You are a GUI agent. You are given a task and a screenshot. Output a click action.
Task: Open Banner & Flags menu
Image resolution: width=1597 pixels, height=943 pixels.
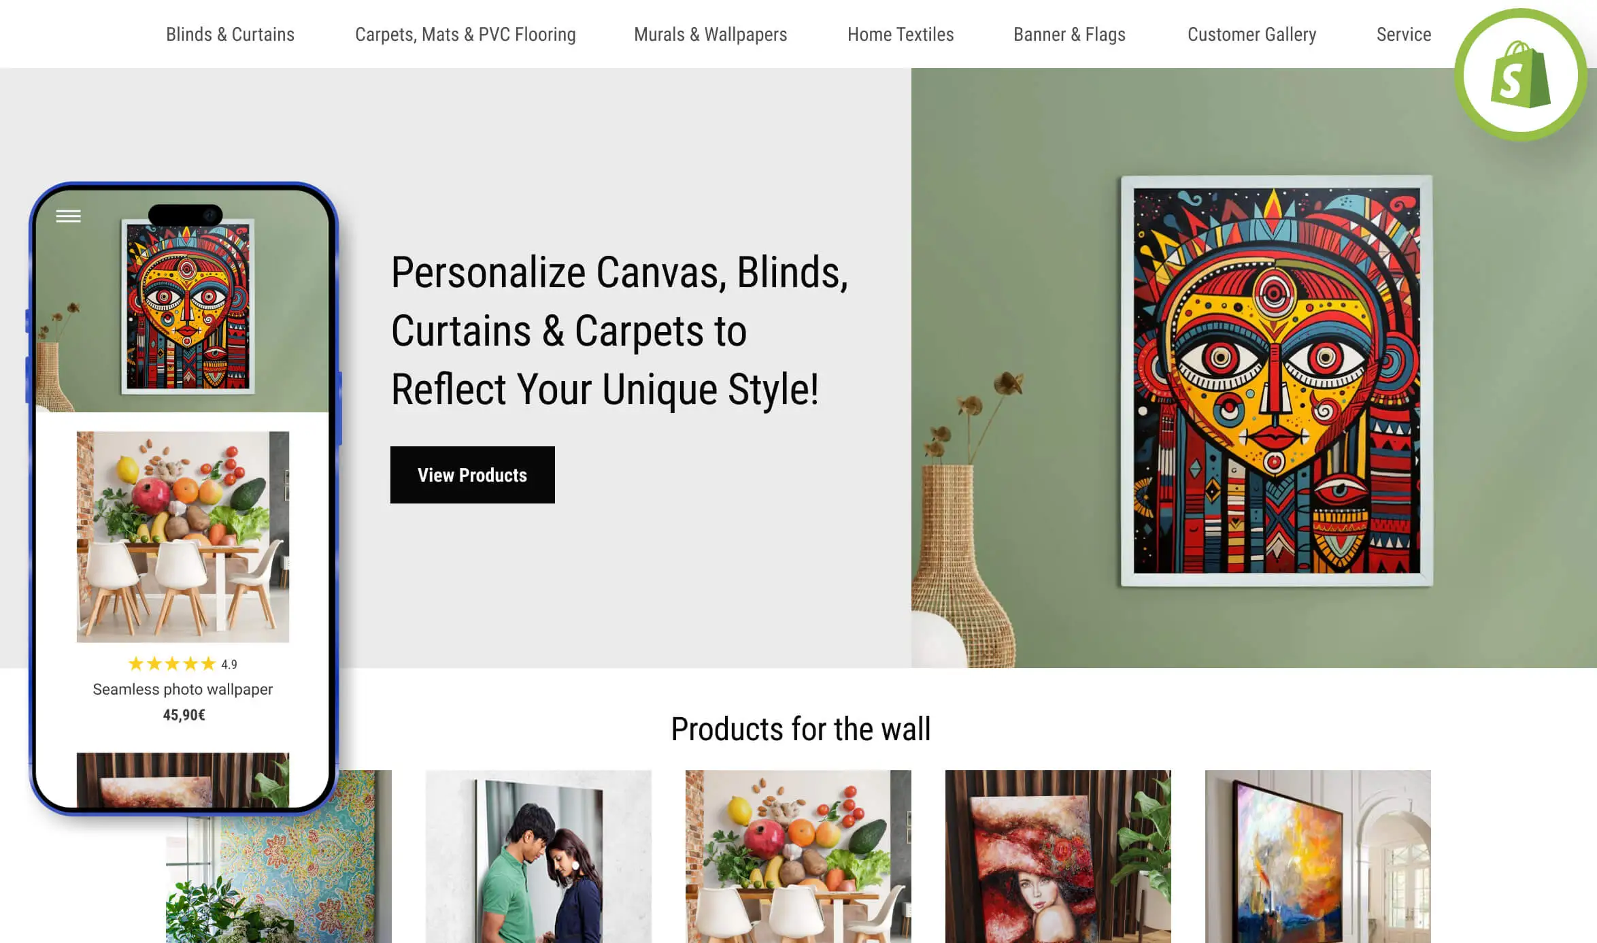[1069, 34]
